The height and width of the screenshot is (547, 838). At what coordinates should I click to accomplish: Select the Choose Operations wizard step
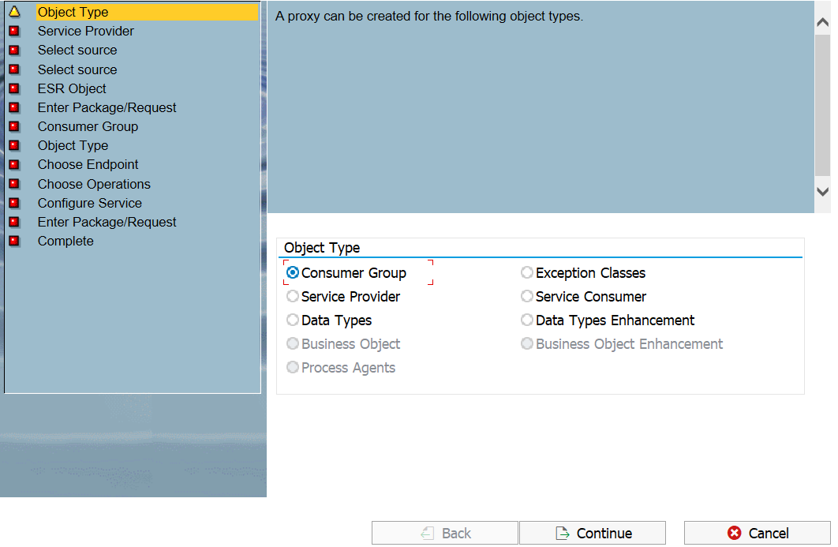[94, 184]
